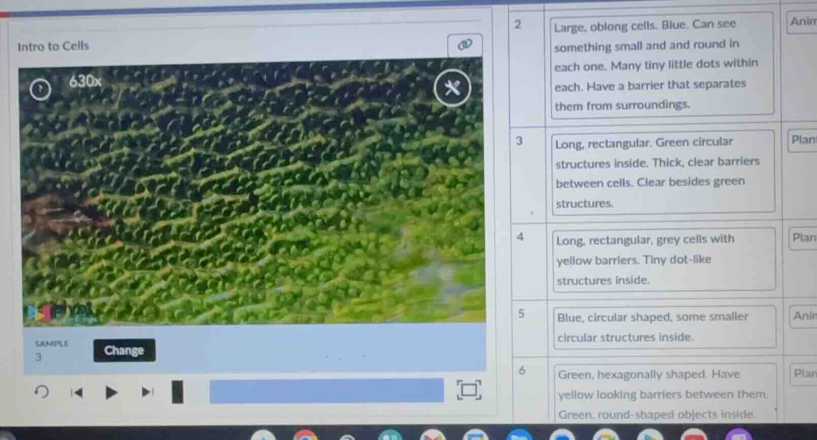
Task: Click the green cells microscope image
Action: click(x=253, y=192)
